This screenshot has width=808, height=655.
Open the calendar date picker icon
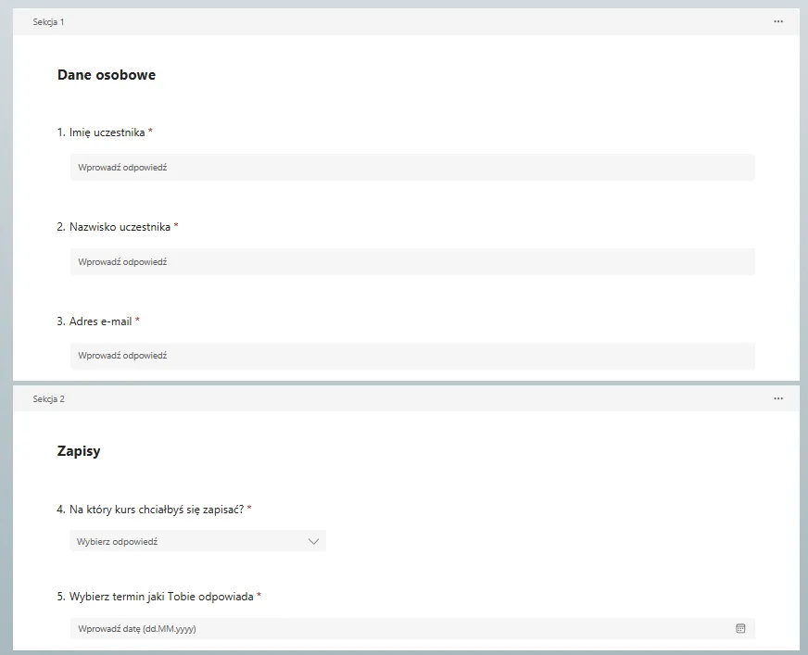click(x=740, y=629)
